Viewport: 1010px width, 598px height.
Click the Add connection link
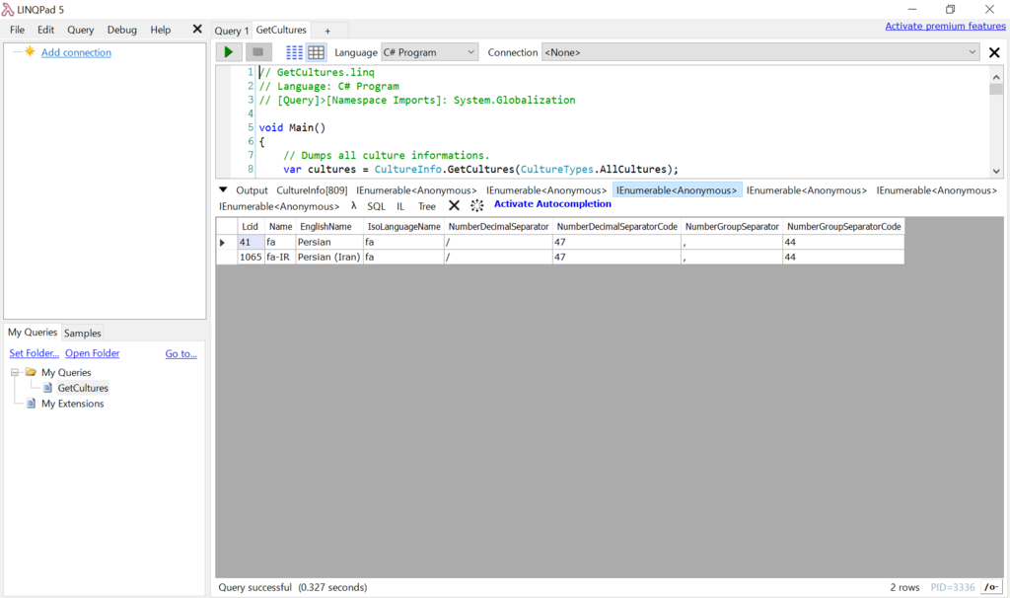click(x=76, y=52)
